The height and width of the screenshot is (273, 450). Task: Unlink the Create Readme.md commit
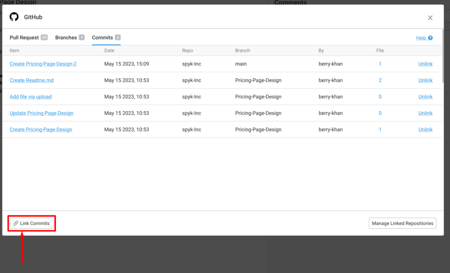coord(425,80)
